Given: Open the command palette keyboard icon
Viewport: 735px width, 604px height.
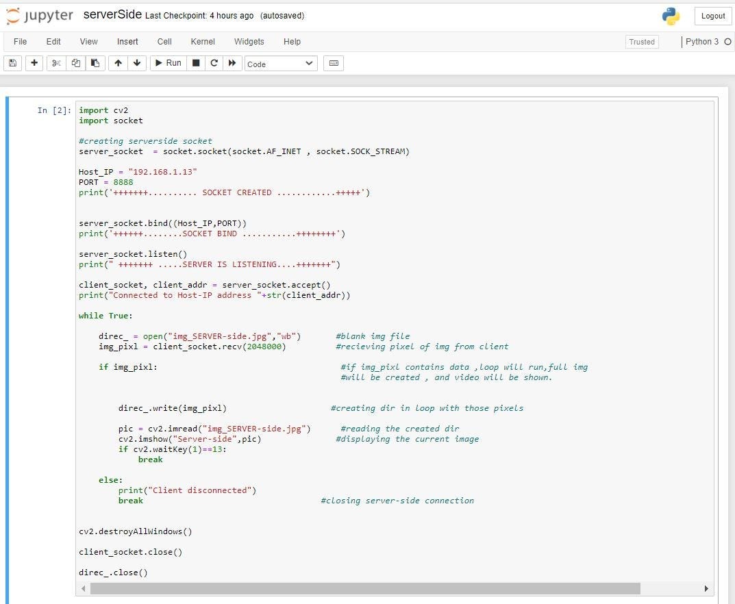Looking at the screenshot, I should (334, 63).
